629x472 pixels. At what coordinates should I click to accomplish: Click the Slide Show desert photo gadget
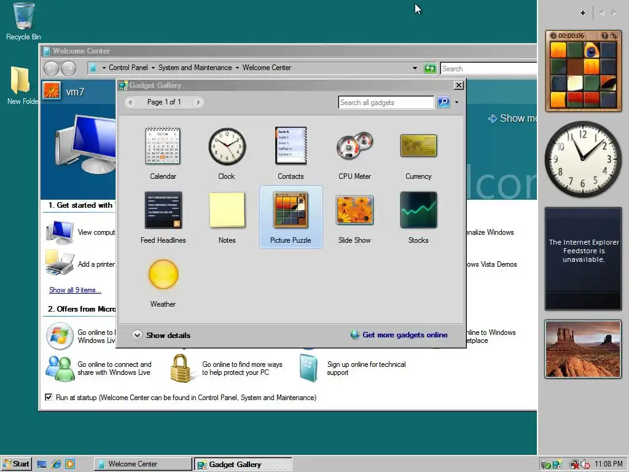pos(584,349)
